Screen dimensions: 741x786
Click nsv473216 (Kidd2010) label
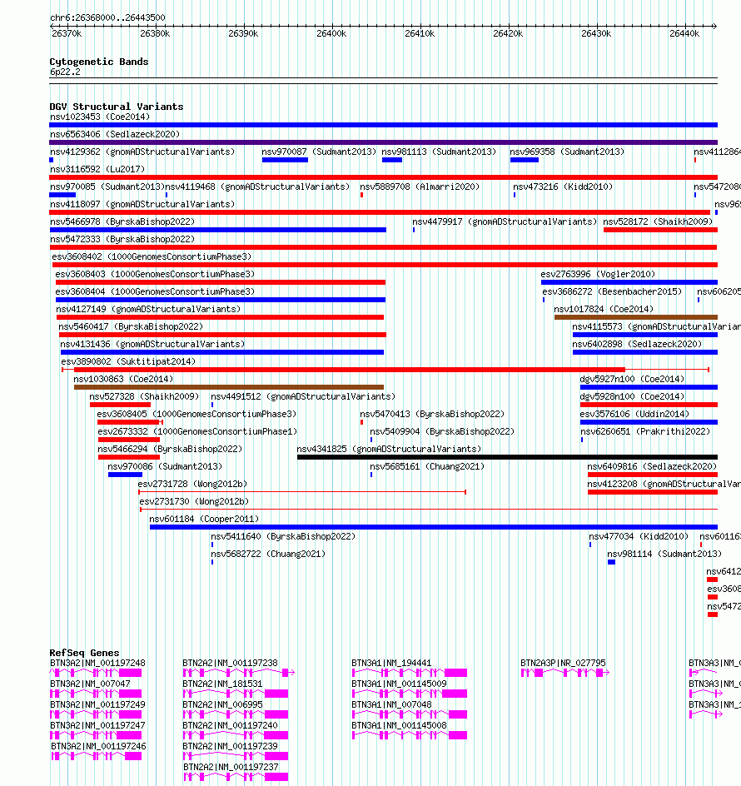coord(563,187)
